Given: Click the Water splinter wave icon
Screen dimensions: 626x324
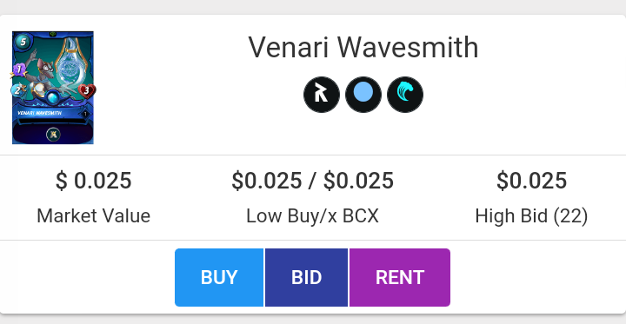Looking at the screenshot, I should point(405,95).
